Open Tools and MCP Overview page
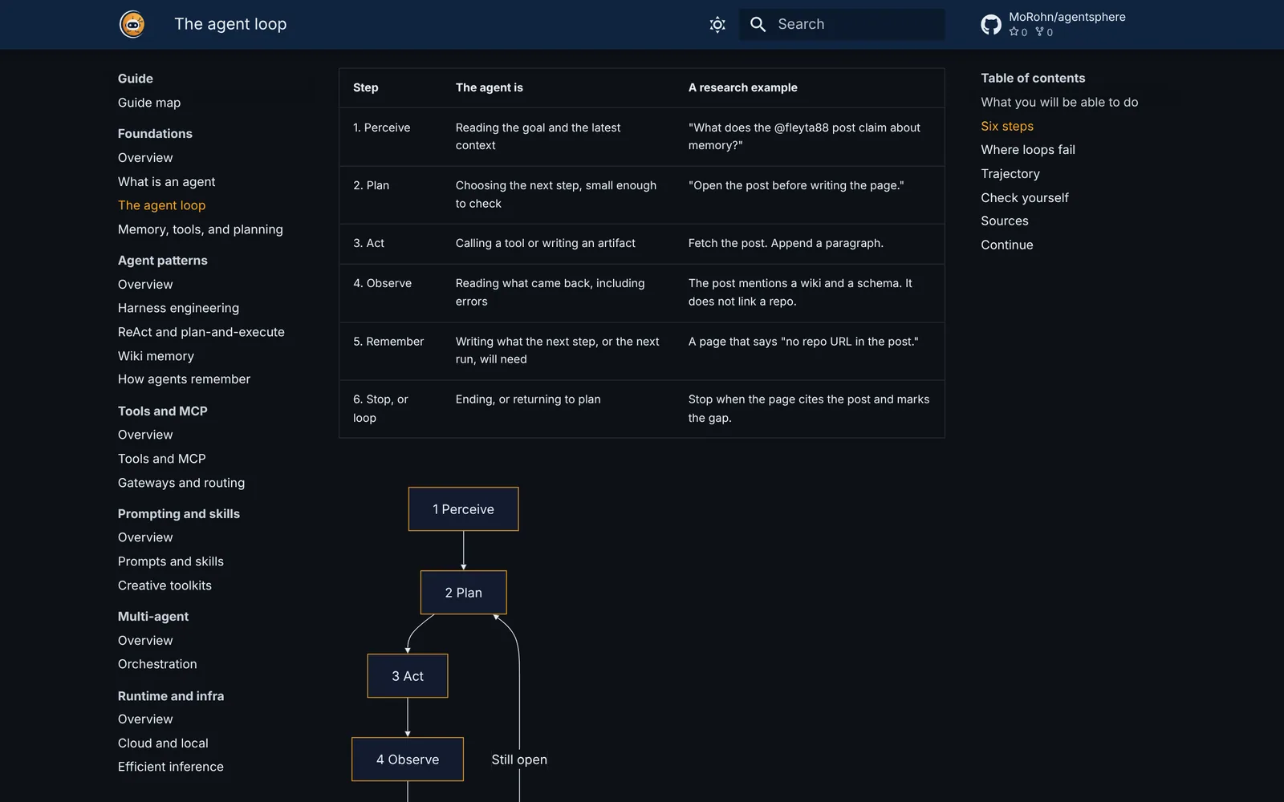 click(x=145, y=435)
